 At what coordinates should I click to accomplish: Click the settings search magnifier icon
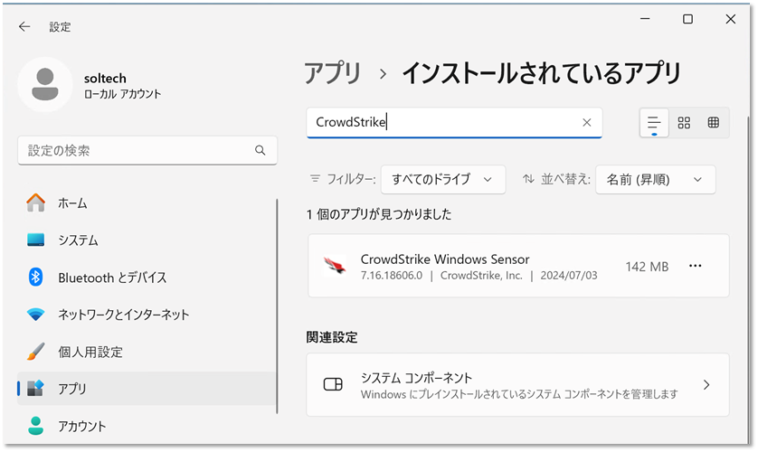tap(261, 150)
